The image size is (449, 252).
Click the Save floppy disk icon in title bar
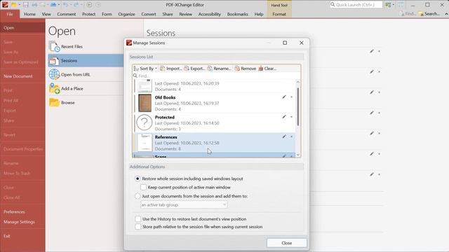(26, 5)
